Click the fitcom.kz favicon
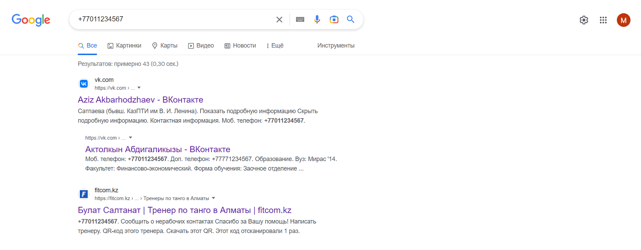This screenshot has height=250, width=641. click(84, 194)
